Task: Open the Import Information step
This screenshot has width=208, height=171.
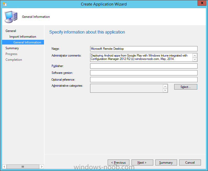Action: 23,37
